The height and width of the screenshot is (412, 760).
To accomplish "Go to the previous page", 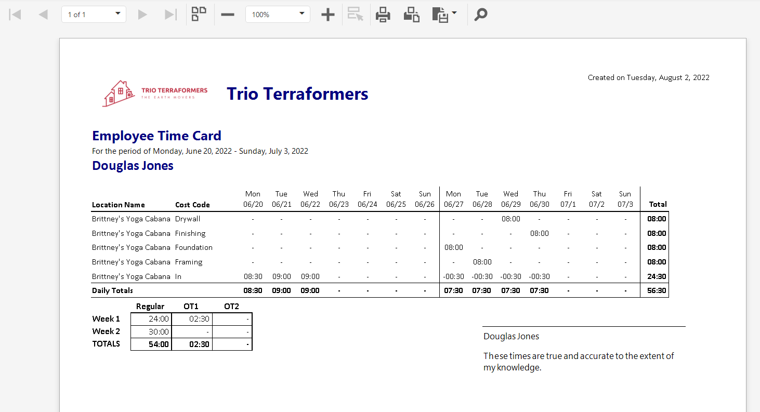I will tap(43, 15).
